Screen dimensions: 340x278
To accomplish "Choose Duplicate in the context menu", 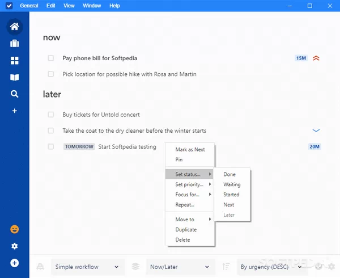I will pos(186,230).
